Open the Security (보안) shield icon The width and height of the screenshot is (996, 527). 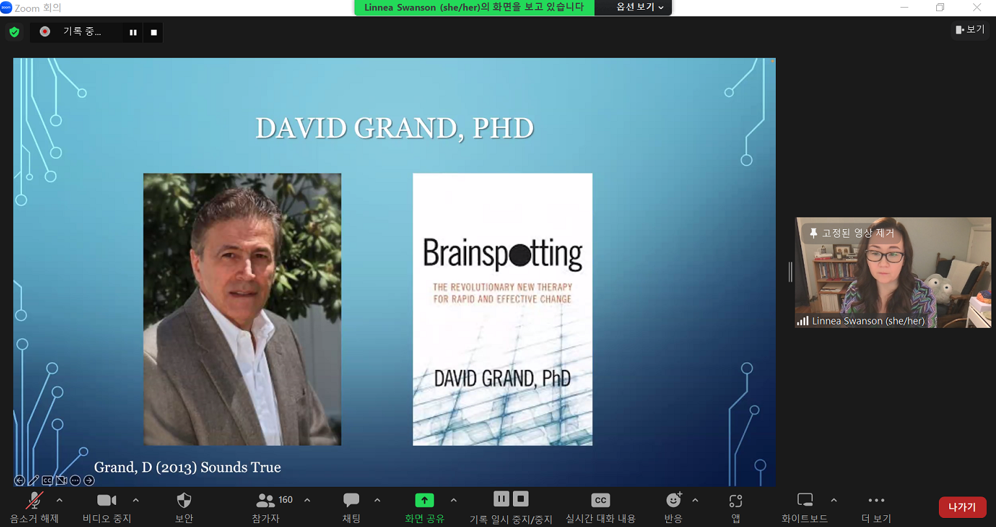184,500
